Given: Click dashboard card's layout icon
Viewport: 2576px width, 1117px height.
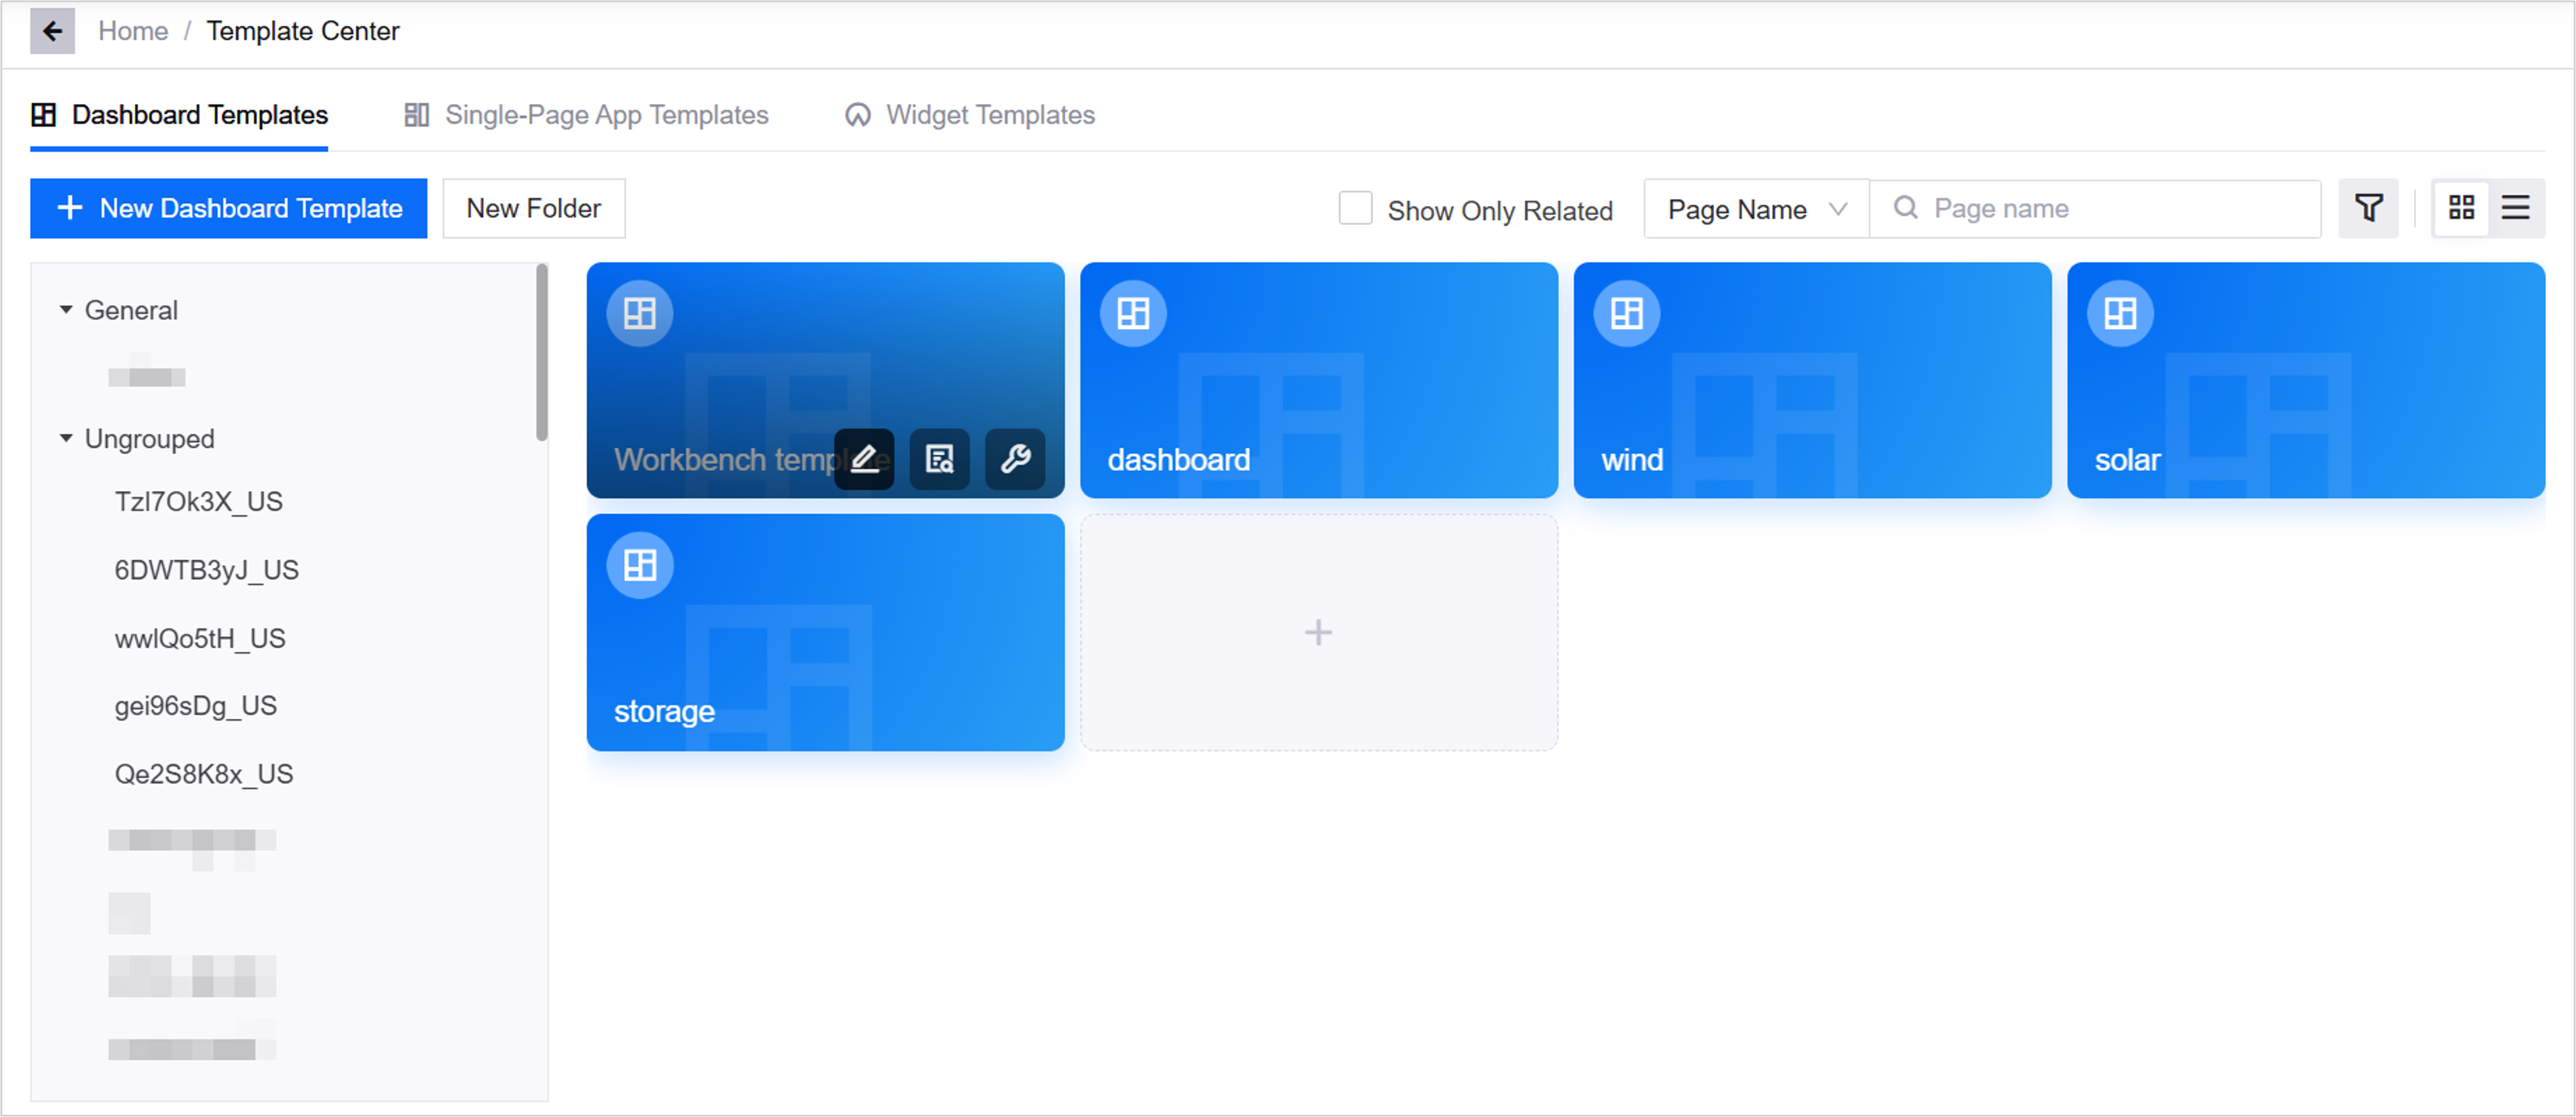Looking at the screenshot, I should click(1133, 314).
